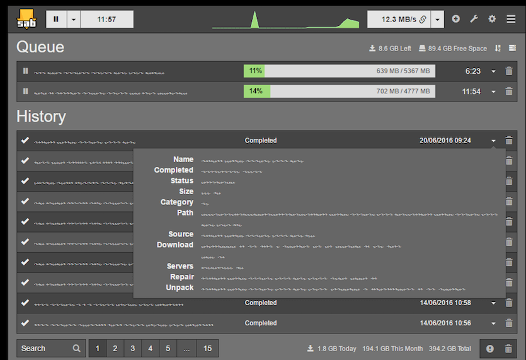Click the Servers label in the details panel
Viewport: 526px width, 360px height.
point(180,266)
